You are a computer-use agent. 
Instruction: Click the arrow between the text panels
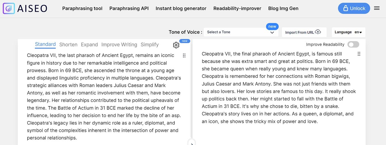192,143
